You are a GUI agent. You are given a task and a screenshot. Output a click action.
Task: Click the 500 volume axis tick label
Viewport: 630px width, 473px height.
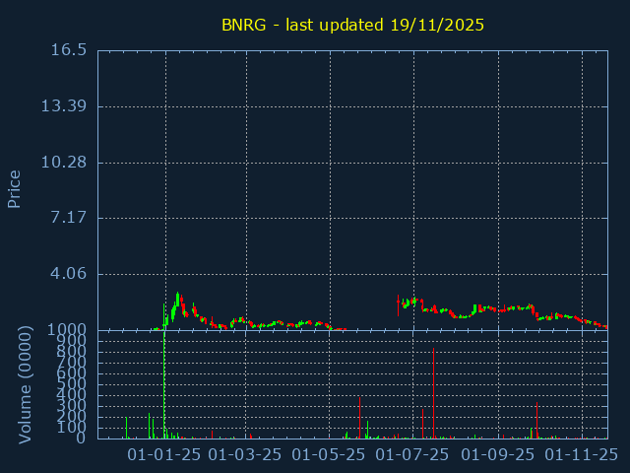point(74,383)
